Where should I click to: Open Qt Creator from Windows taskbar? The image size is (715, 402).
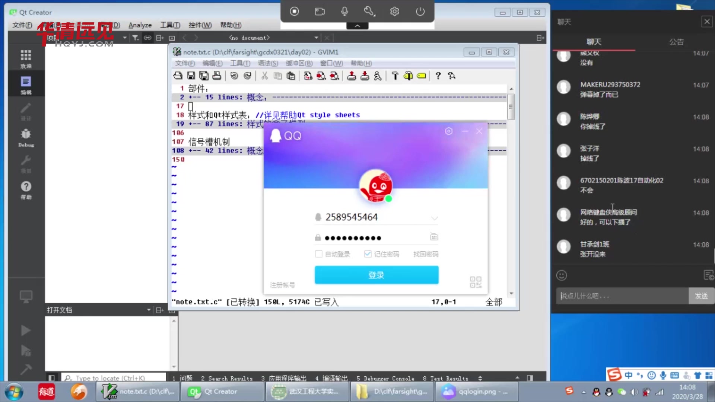tap(222, 392)
